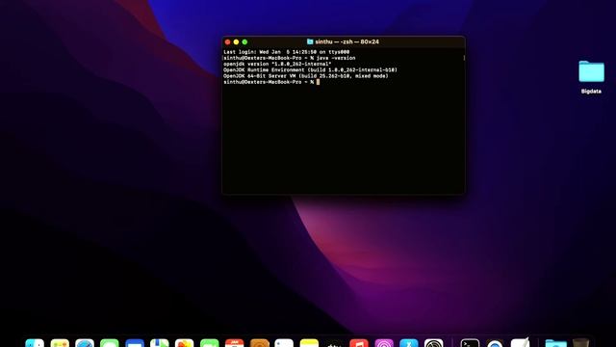
Task: Open the Bigdata folder on the desktop
Action: [591, 71]
